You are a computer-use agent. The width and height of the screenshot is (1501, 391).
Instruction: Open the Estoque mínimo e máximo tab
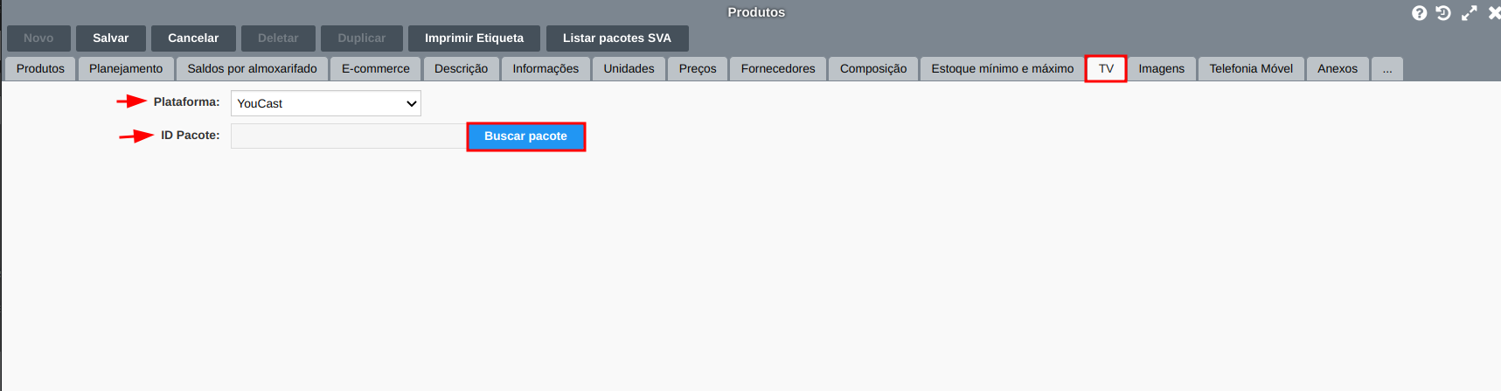[1002, 69]
